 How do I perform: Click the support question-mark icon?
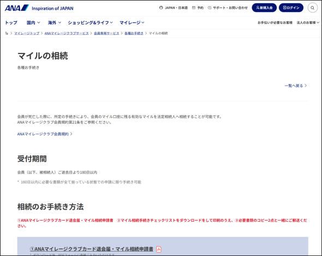[x=210, y=8]
